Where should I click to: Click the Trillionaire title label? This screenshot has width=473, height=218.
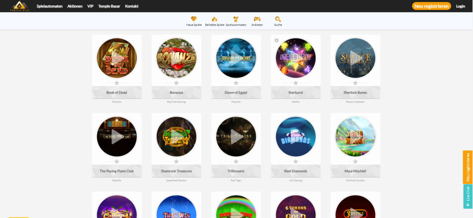tap(236, 171)
